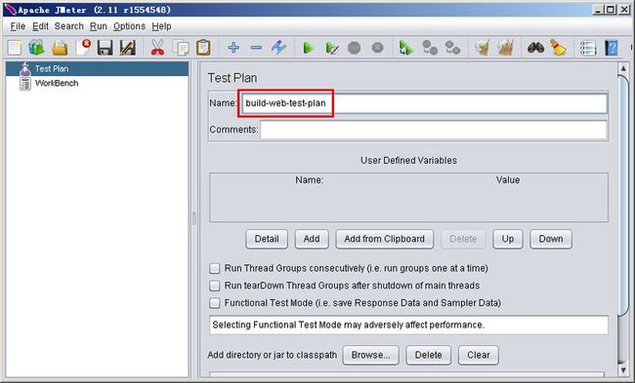Click the Save floppy disk icon
635x383 pixels.
coord(106,48)
